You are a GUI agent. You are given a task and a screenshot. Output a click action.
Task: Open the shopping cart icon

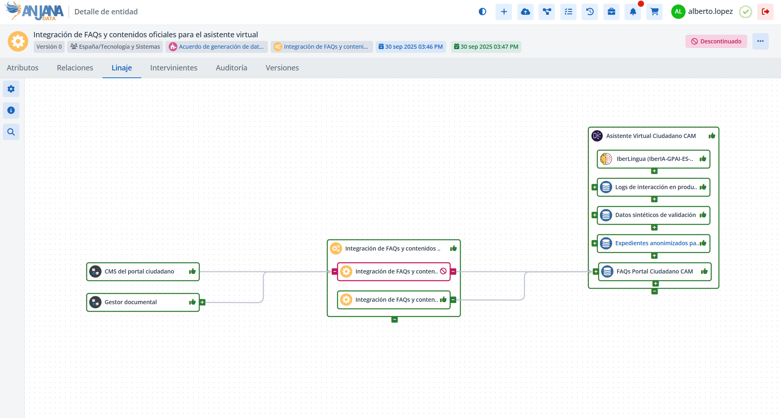654,12
